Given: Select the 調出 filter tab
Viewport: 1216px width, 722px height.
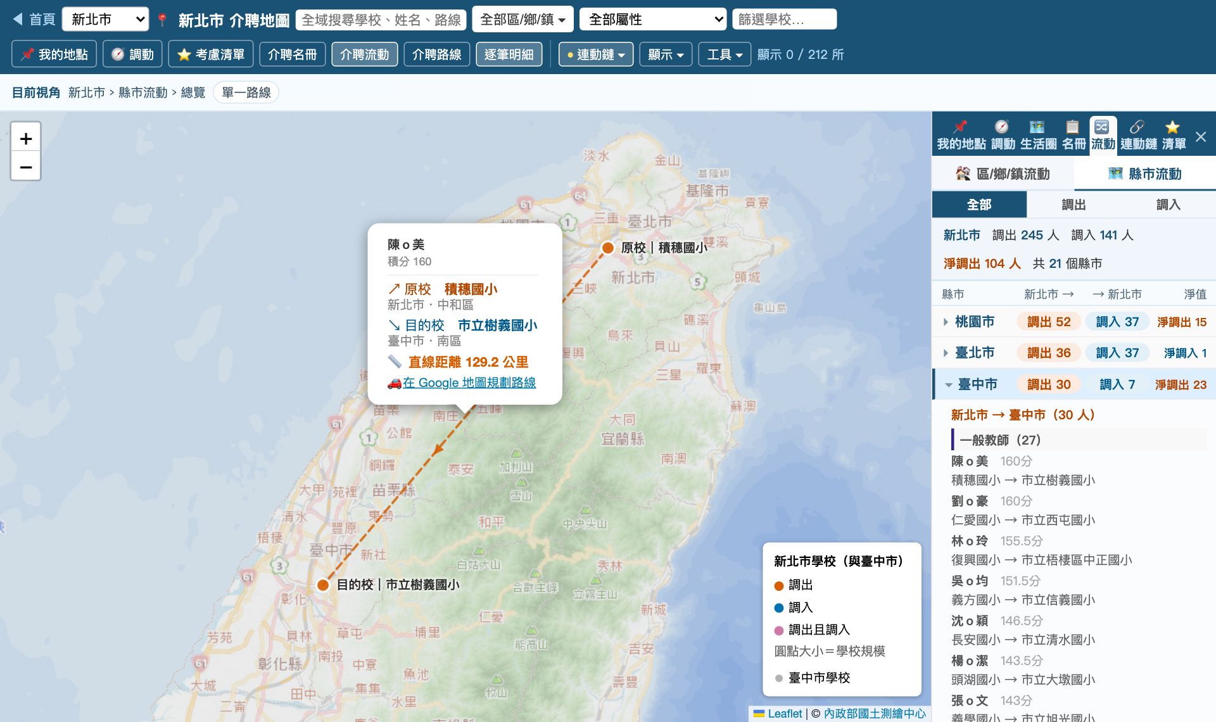Looking at the screenshot, I should click(x=1073, y=205).
